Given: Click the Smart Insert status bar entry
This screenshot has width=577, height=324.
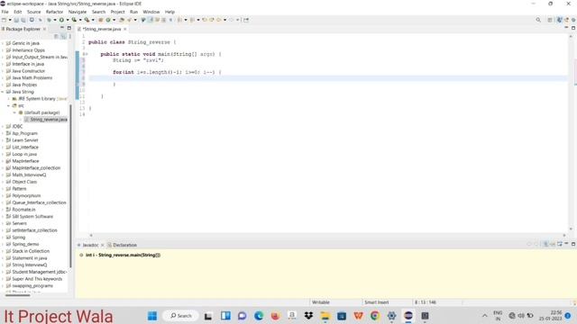Looking at the screenshot, I should [x=377, y=302].
